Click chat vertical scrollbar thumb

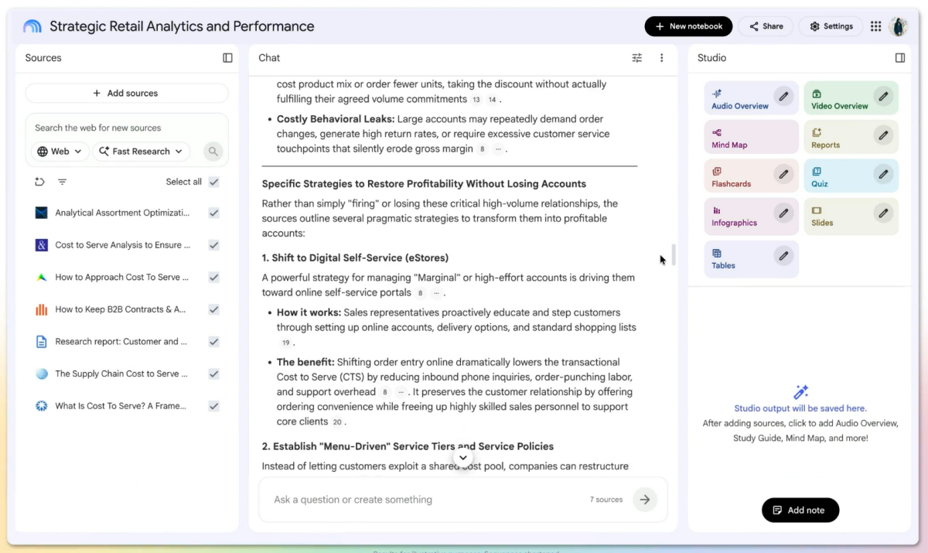pos(674,254)
